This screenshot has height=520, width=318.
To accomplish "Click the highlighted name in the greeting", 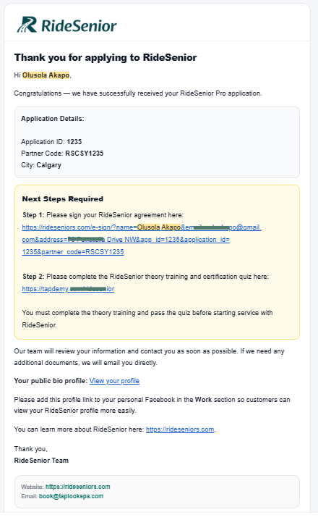I will pyautogui.click(x=46, y=75).
